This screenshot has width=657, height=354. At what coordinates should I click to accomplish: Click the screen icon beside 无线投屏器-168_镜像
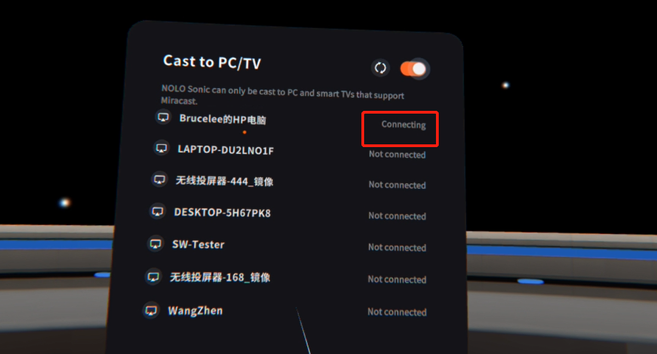[154, 277]
